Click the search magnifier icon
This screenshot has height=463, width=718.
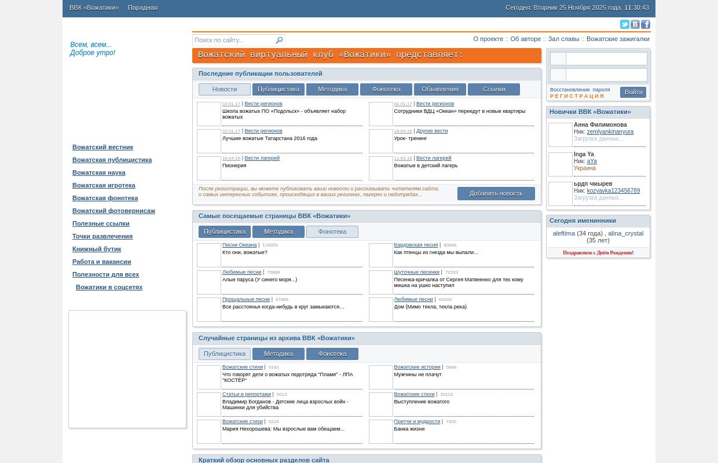point(279,41)
